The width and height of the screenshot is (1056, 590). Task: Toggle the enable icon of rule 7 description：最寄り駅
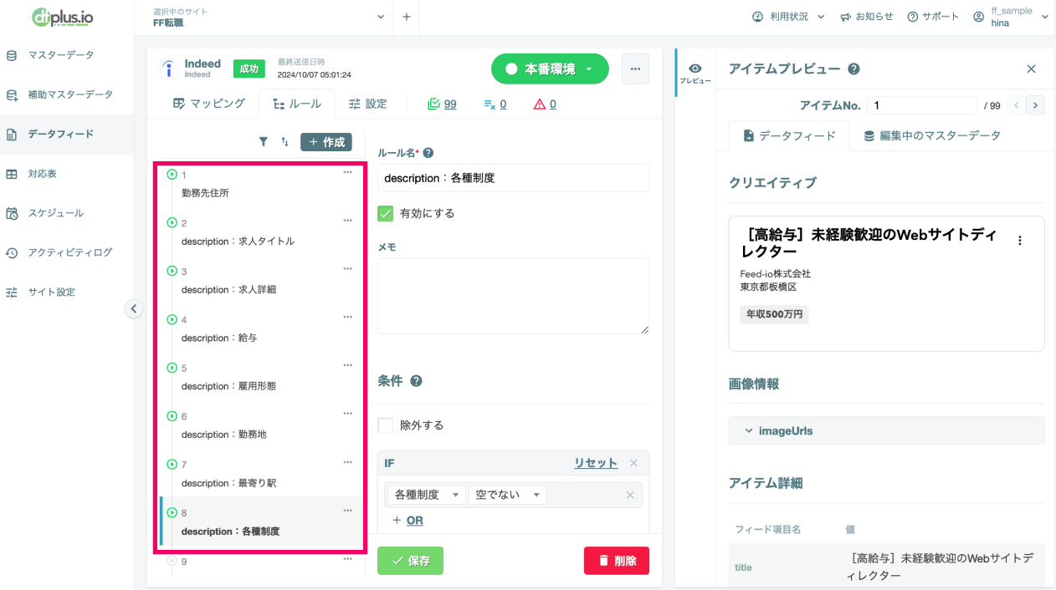(x=172, y=465)
